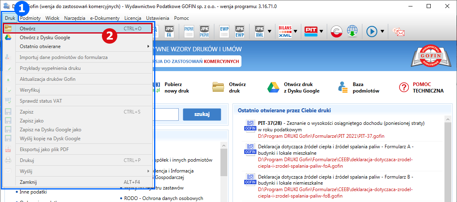Choose Zamknij menu entry
This screenshot has width=457, height=202.
(78, 182)
